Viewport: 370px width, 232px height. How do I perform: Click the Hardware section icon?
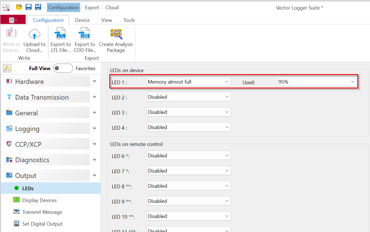click(9, 81)
